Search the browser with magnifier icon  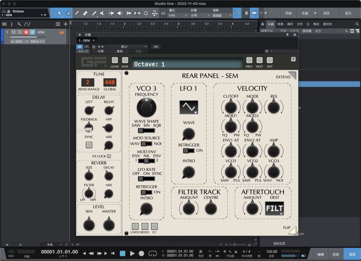click(x=357, y=24)
